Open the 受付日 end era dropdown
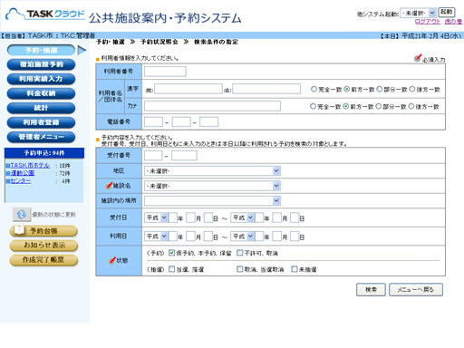This screenshot has width=464, height=348. click(x=243, y=217)
